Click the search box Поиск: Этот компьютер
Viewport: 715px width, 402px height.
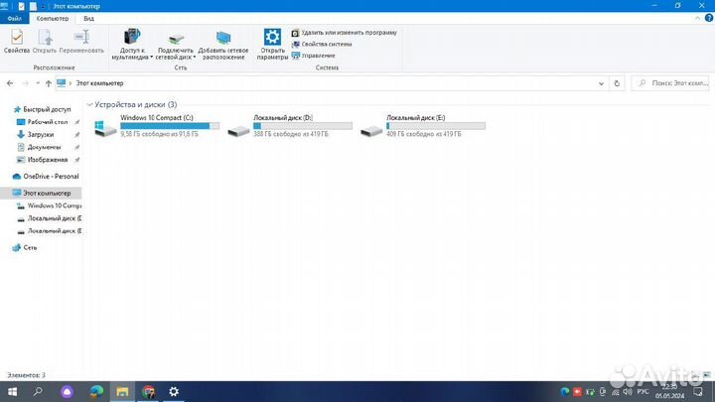(675, 83)
